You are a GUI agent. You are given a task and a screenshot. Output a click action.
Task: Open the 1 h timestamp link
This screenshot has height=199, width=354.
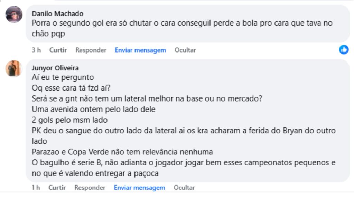coord(36,188)
